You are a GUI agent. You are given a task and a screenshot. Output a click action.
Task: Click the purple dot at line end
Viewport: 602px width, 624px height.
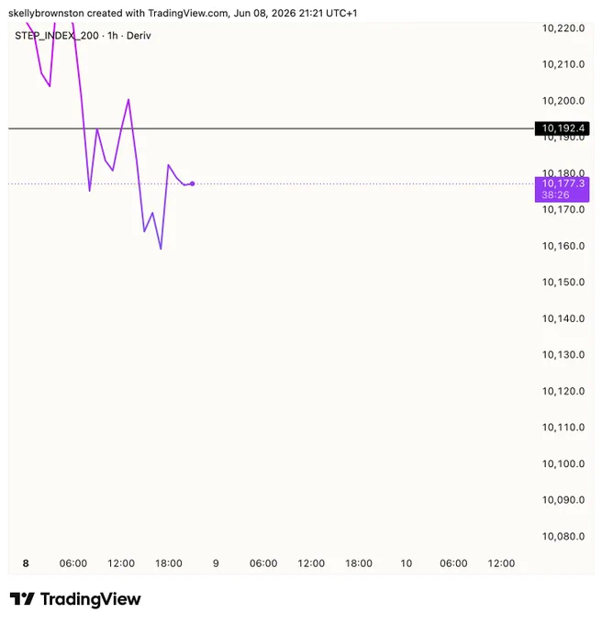193,184
